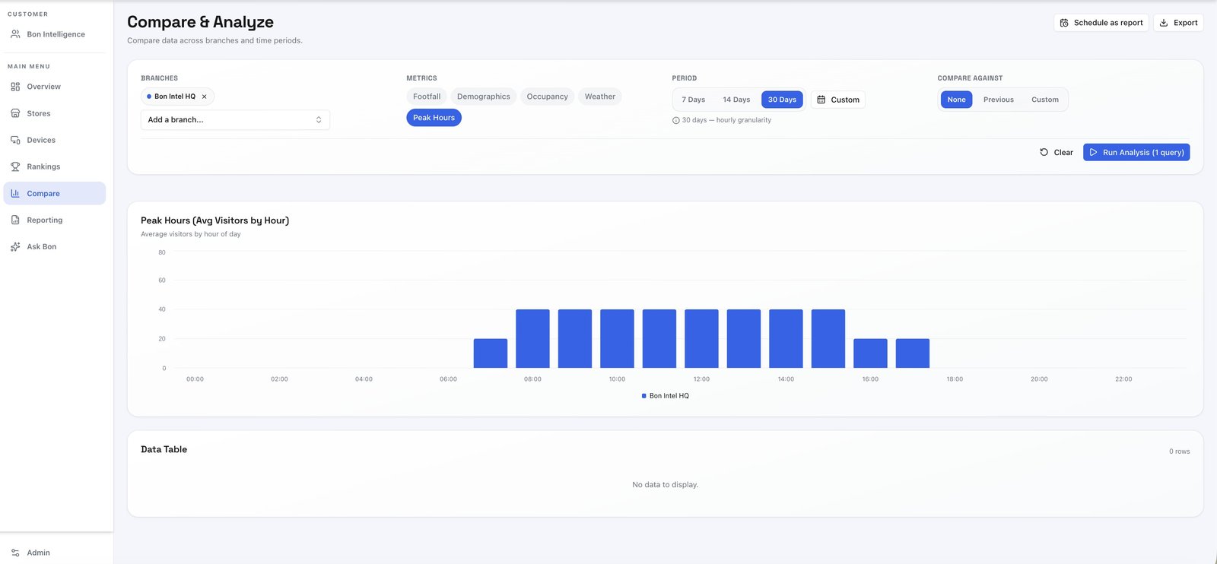
Task: Click the 08:00 bar in Peak Hours chart
Action: point(532,338)
